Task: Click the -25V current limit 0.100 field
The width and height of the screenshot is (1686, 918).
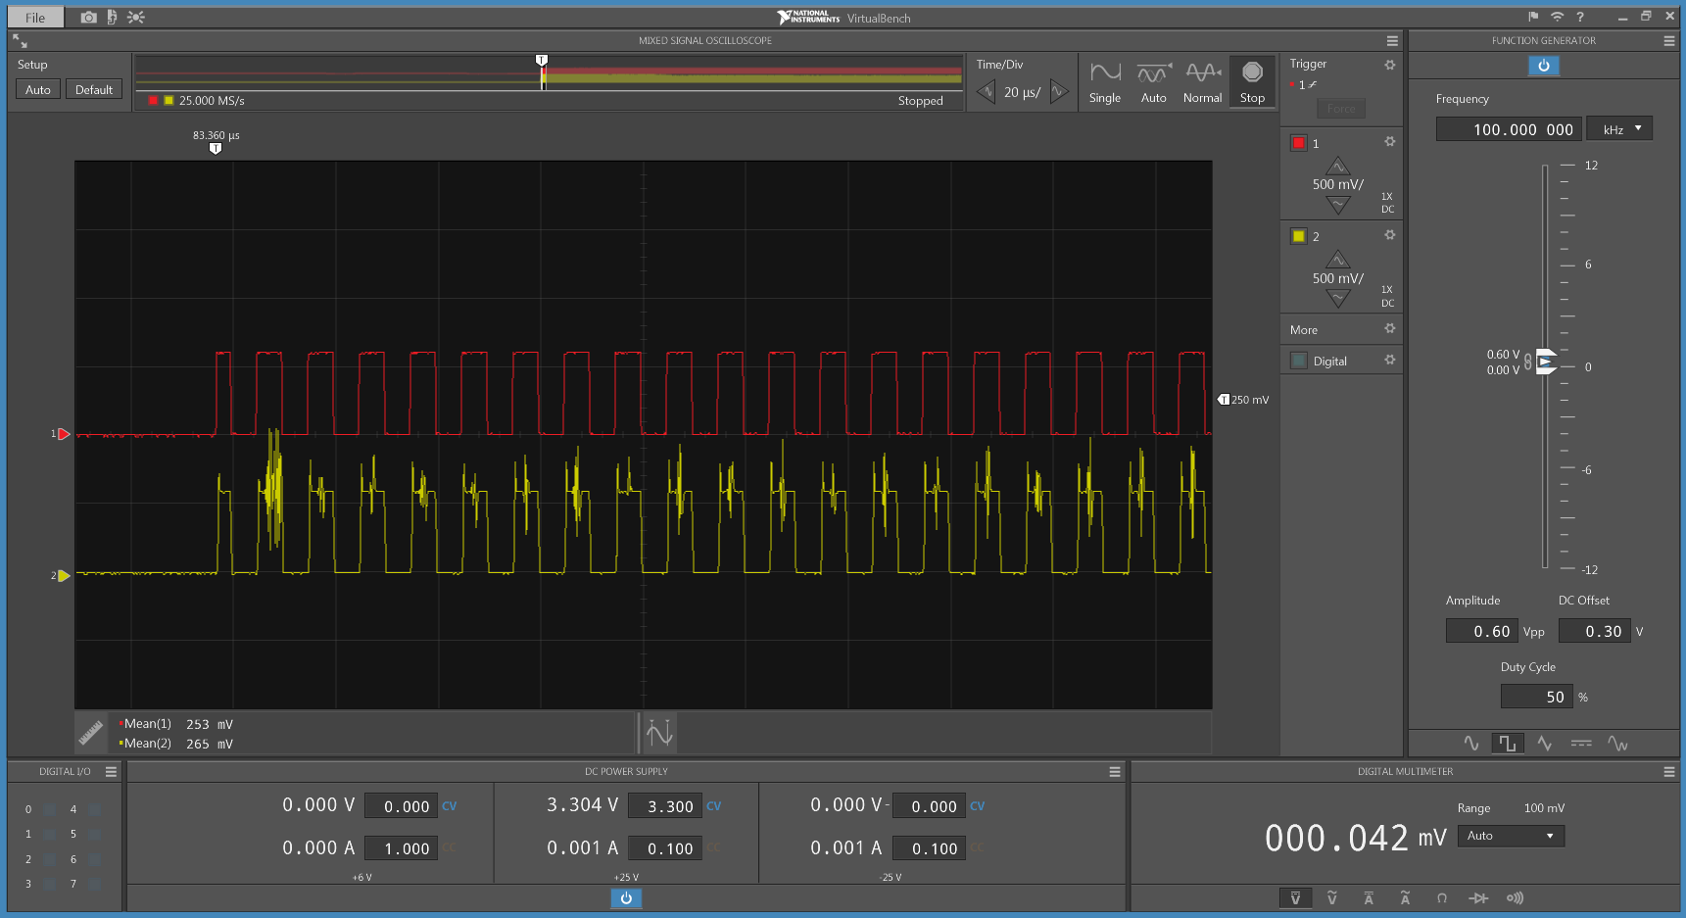Action: 930,848
